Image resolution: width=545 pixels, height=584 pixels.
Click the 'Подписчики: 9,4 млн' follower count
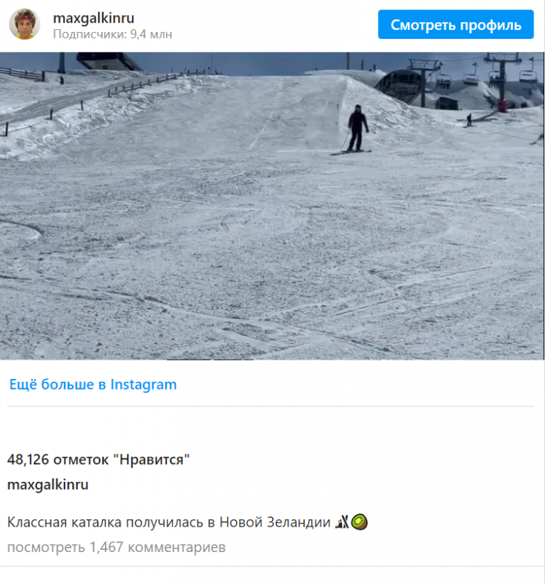click(x=113, y=34)
